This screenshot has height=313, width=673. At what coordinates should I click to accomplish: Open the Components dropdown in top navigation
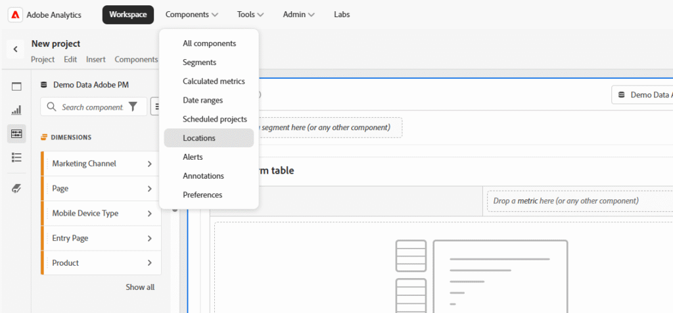192,14
